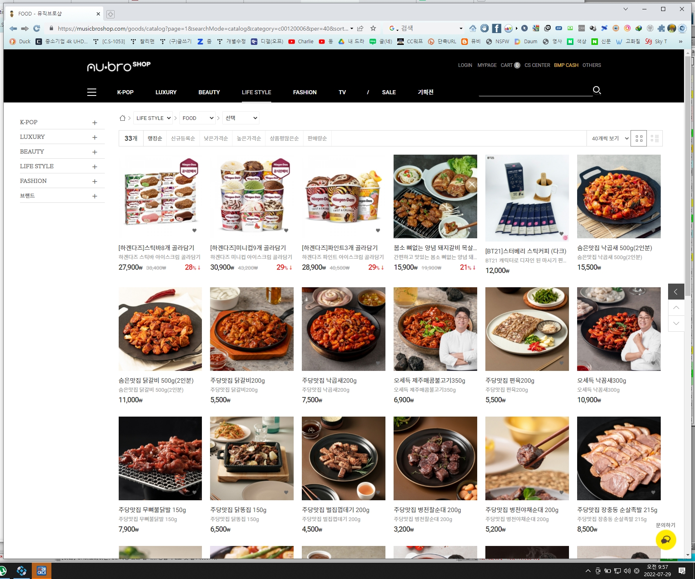Open browser home icon in toolbar
The height and width of the screenshot is (579, 695).
point(473,28)
